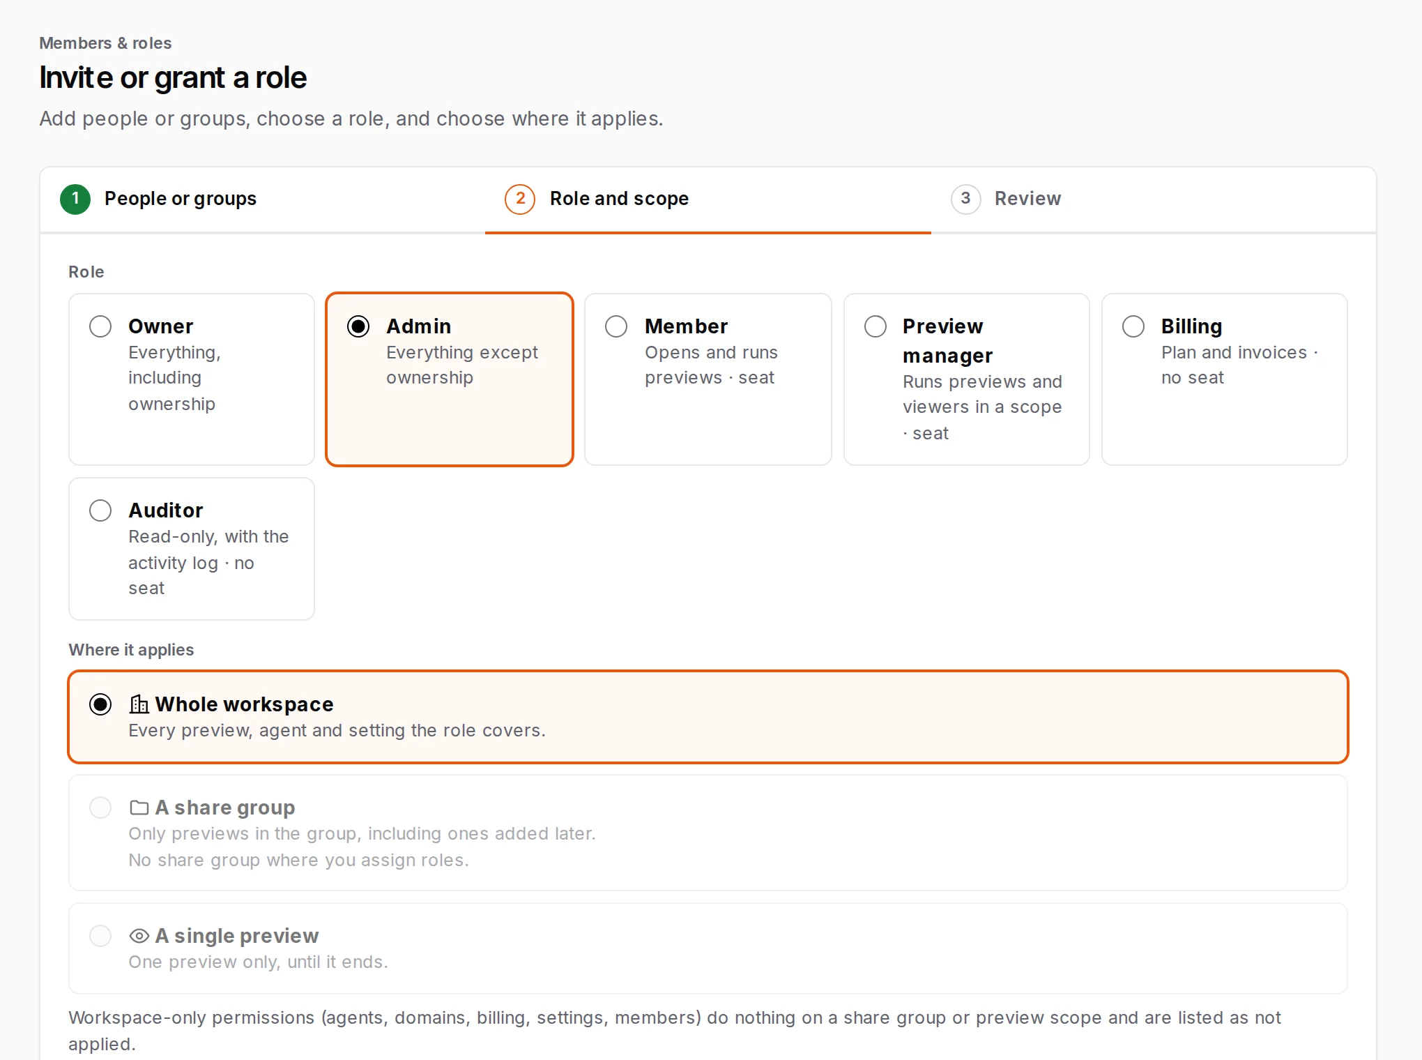Click the folder icon beside A share group
This screenshot has height=1060, width=1422.
point(139,808)
